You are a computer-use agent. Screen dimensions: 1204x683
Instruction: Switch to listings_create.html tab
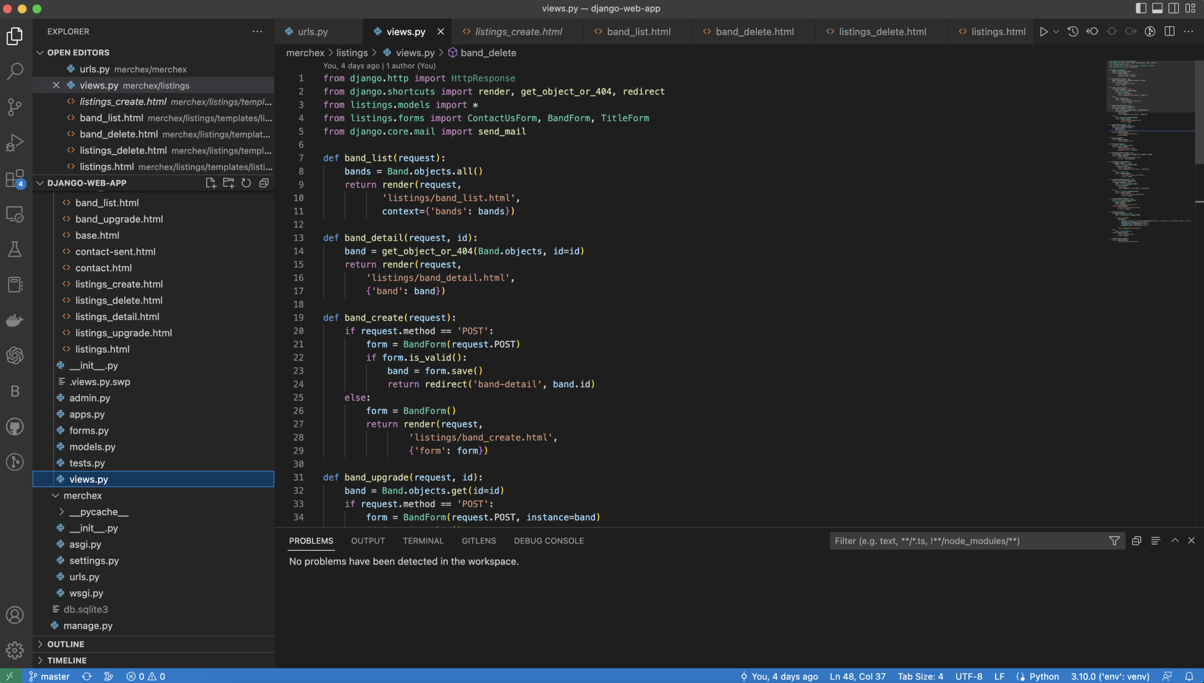518,31
